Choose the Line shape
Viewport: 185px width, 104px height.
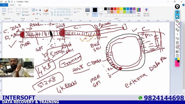point(52,9)
